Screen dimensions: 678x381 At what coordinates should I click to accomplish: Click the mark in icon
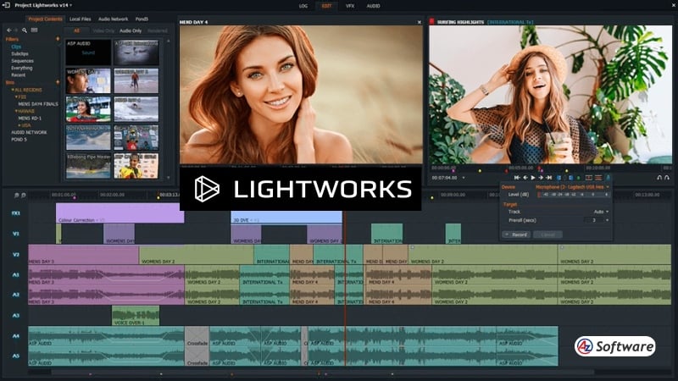(559, 178)
